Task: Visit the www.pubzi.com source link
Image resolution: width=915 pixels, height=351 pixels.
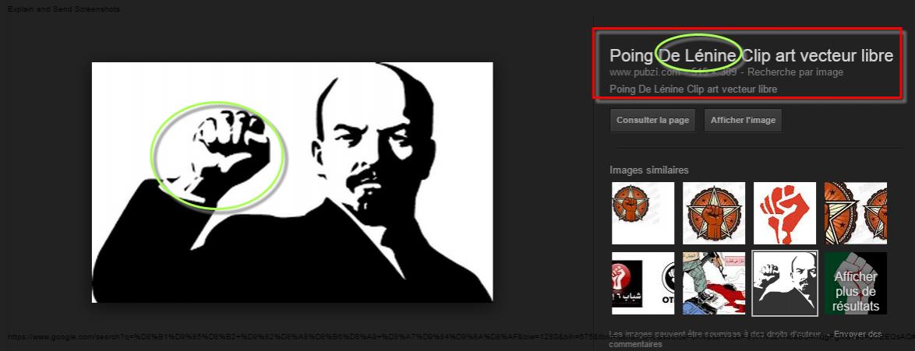Action: click(645, 72)
